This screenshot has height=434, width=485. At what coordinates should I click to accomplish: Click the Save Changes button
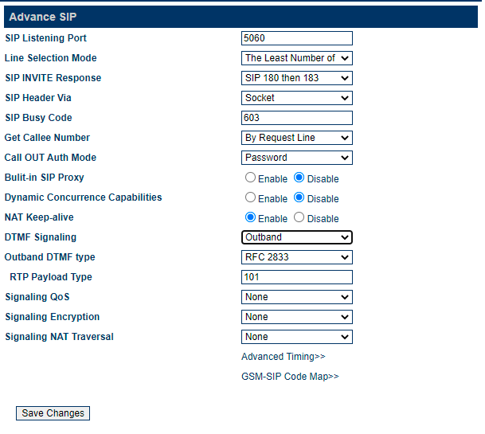pos(53,413)
